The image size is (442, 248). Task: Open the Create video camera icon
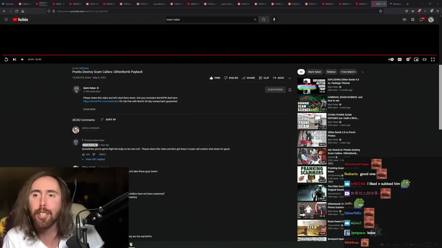(404, 20)
